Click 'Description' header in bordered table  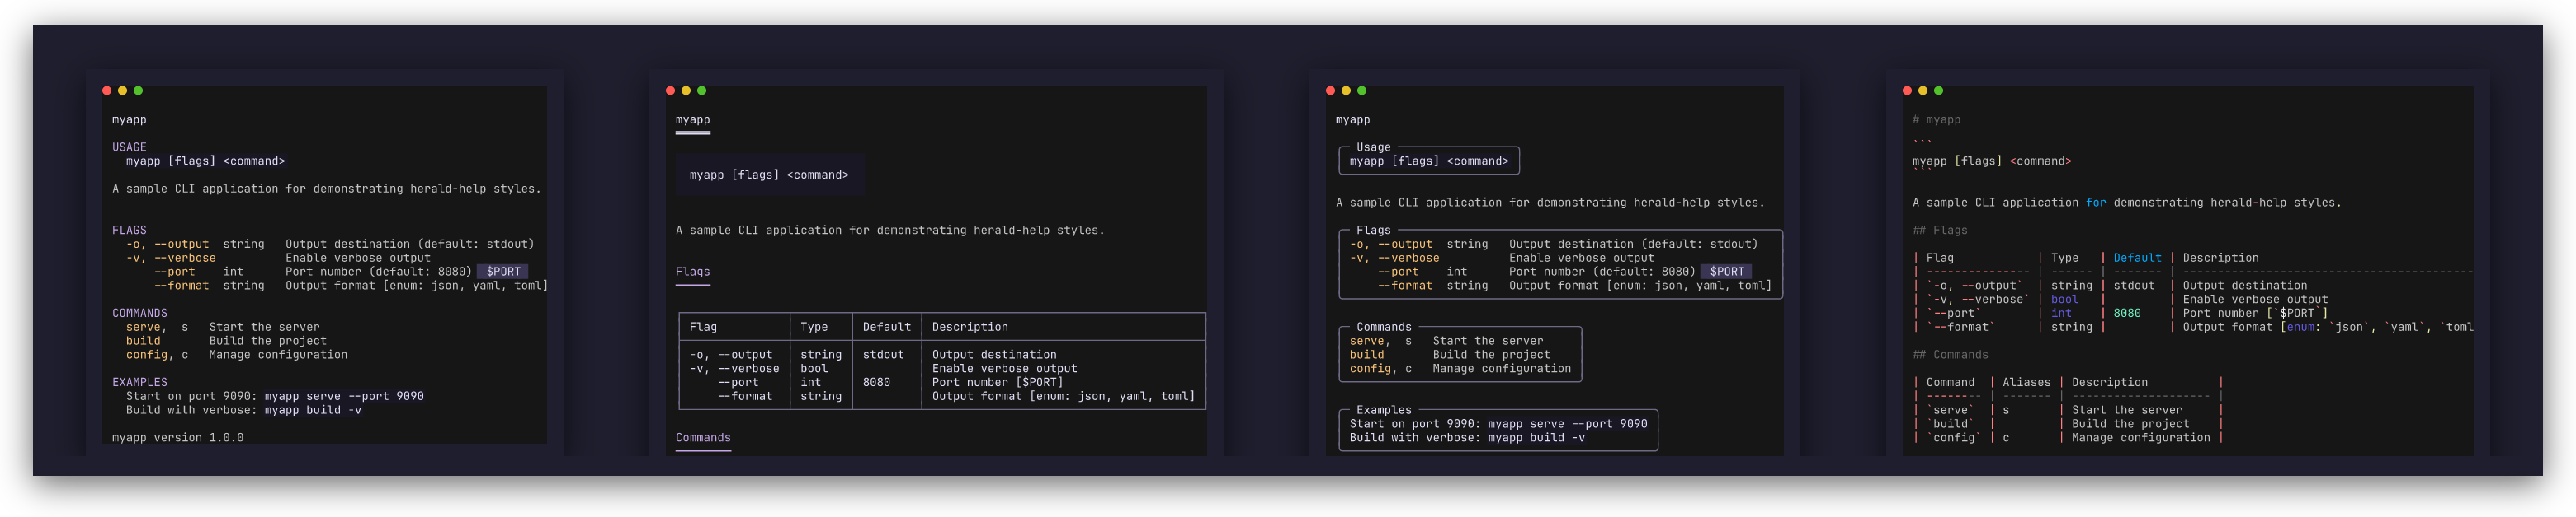click(970, 328)
